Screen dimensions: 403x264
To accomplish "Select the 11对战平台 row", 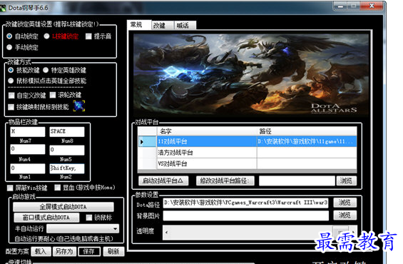I will (x=248, y=142).
